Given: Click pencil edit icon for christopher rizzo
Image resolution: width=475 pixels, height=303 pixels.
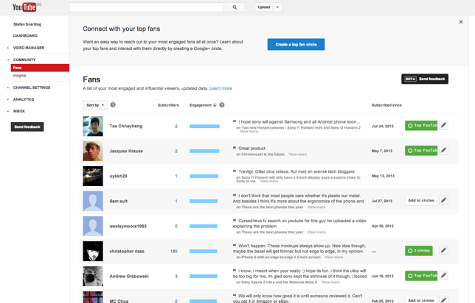Looking at the screenshot, I should [x=444, y=251].
